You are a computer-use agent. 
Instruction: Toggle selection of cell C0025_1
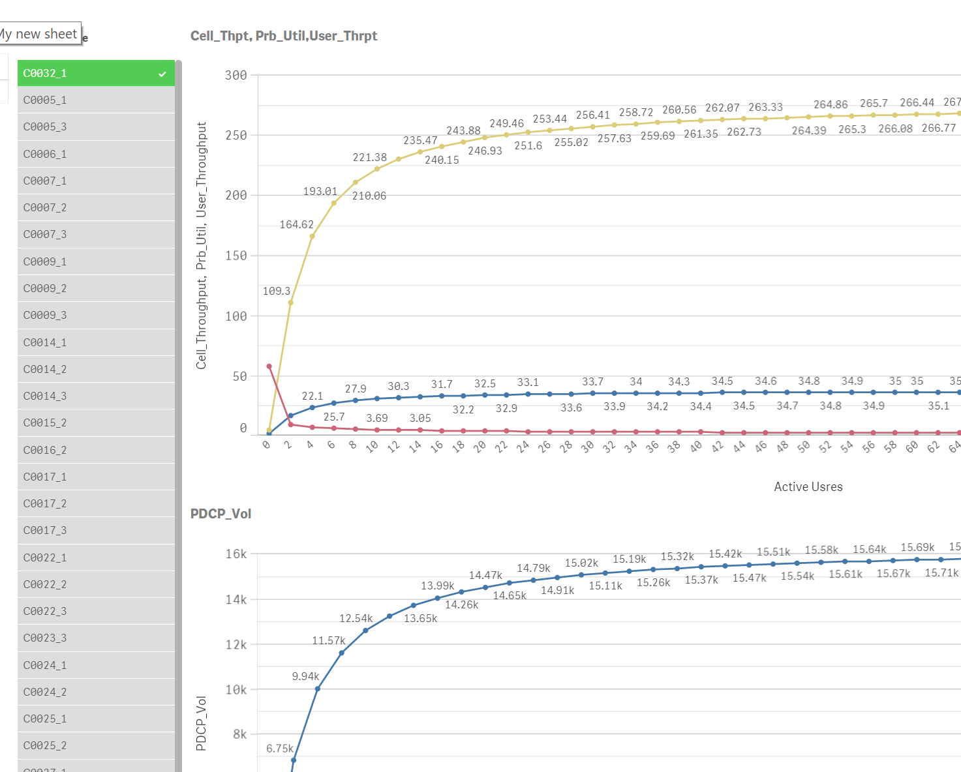pos(78,718)
